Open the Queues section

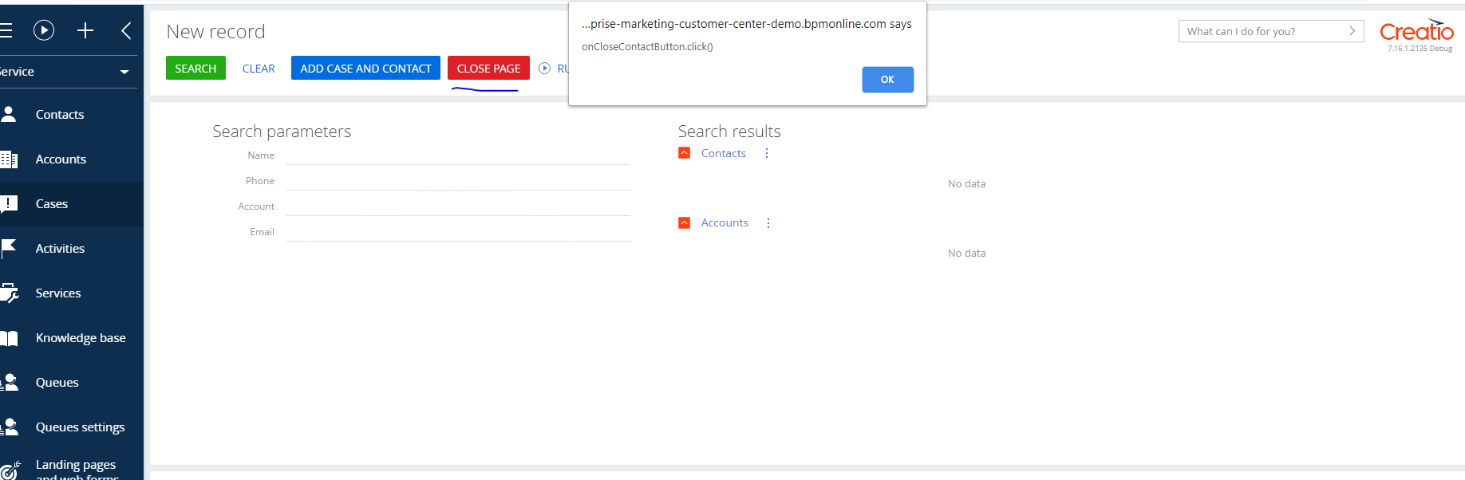coord(57,383)
